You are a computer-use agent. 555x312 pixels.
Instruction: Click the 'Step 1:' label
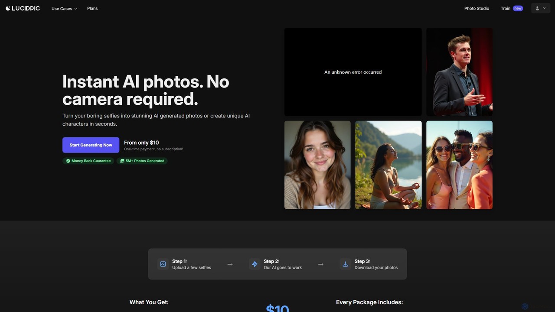pyautogui.click(x=180, y=261)
